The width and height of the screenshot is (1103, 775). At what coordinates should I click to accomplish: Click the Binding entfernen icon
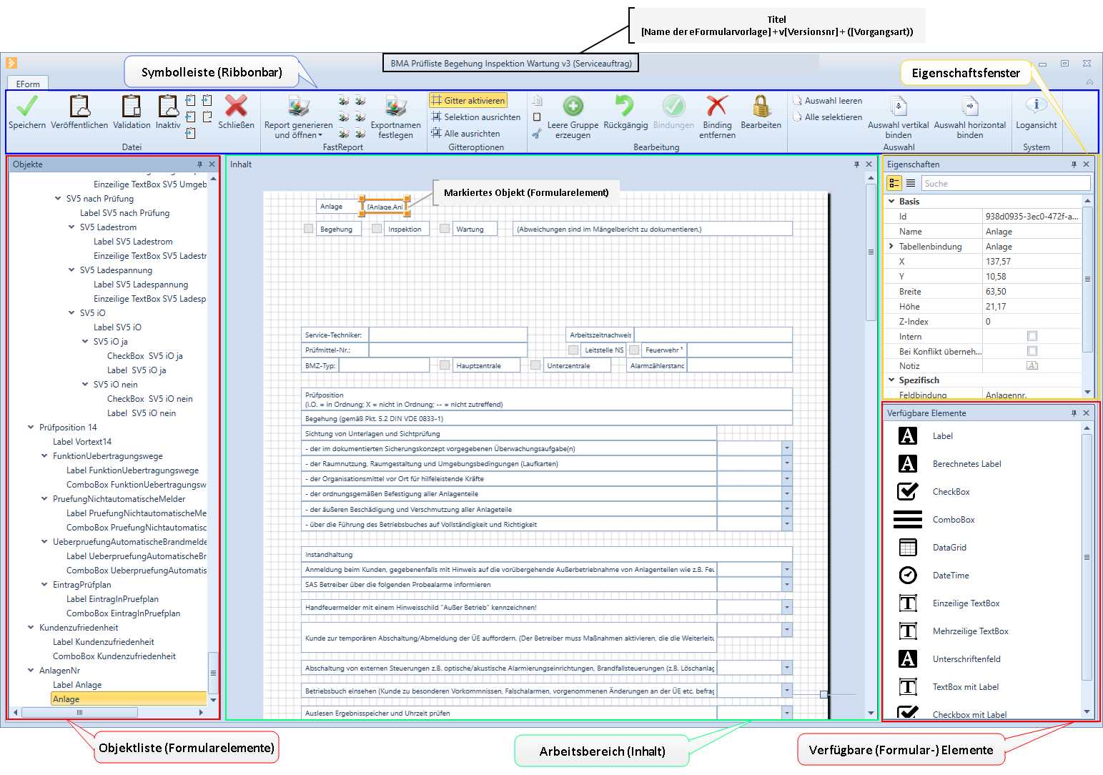click(x=717, y=107)
